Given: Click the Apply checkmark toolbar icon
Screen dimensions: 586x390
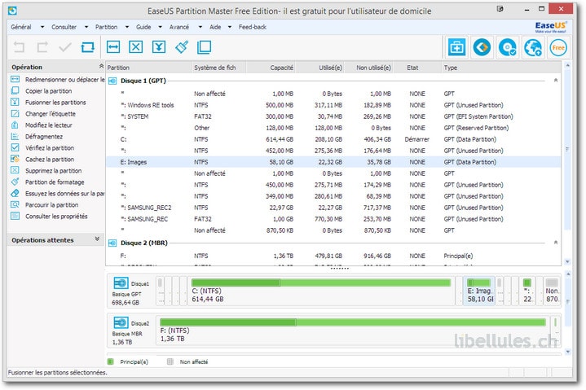Looking at the screenshot, I should tap(65, 47).
